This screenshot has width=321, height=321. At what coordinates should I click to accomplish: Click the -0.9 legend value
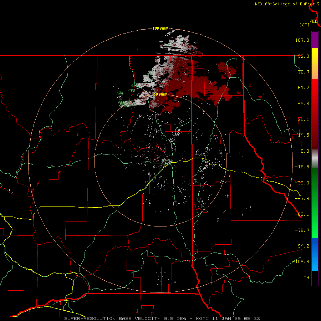304,151
